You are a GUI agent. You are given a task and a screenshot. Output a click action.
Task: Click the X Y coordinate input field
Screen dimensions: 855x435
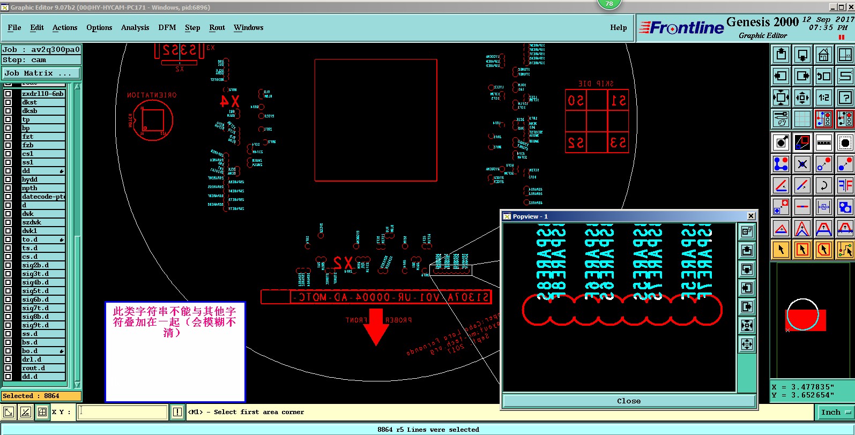click(123, 412)
